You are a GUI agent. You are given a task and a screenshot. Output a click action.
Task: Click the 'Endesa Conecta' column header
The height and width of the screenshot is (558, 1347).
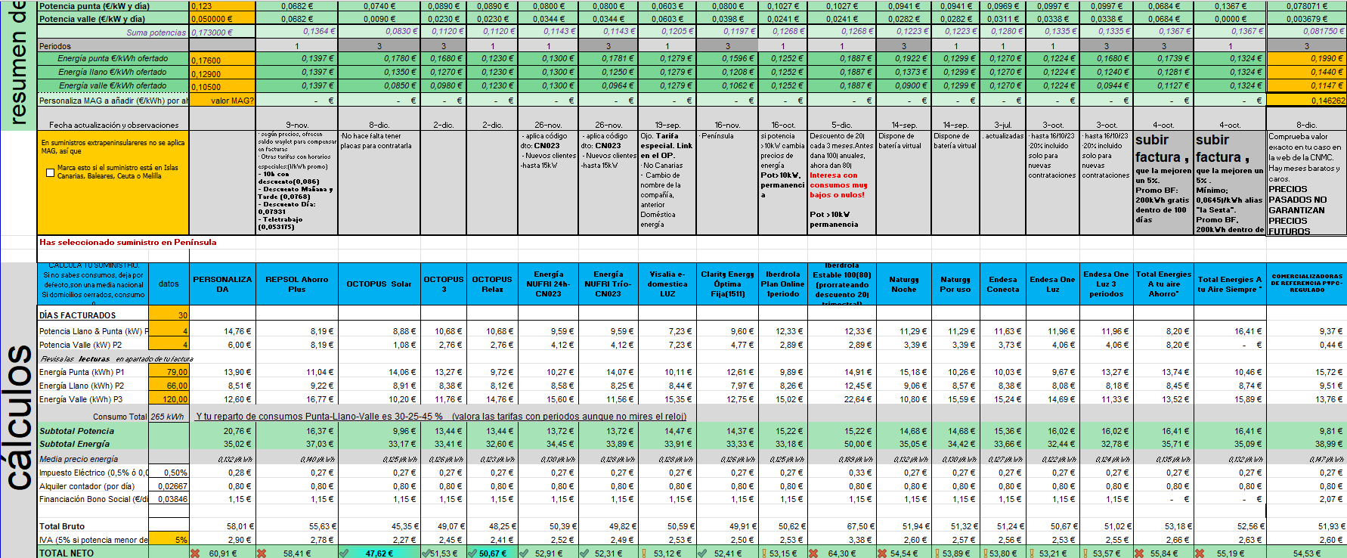click(x=1003, y=284)
